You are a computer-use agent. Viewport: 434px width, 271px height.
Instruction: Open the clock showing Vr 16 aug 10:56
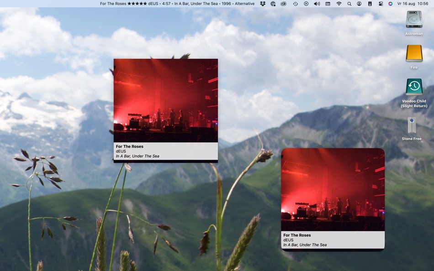click(413, 3)
